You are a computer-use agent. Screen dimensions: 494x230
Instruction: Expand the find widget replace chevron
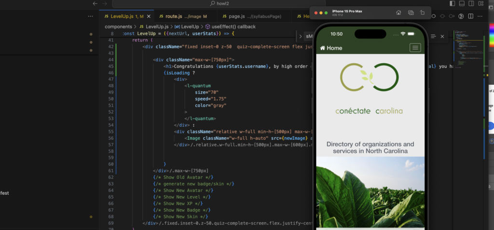pos(300,37)
